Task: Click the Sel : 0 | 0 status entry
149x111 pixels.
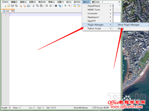Action: [51, 108]
